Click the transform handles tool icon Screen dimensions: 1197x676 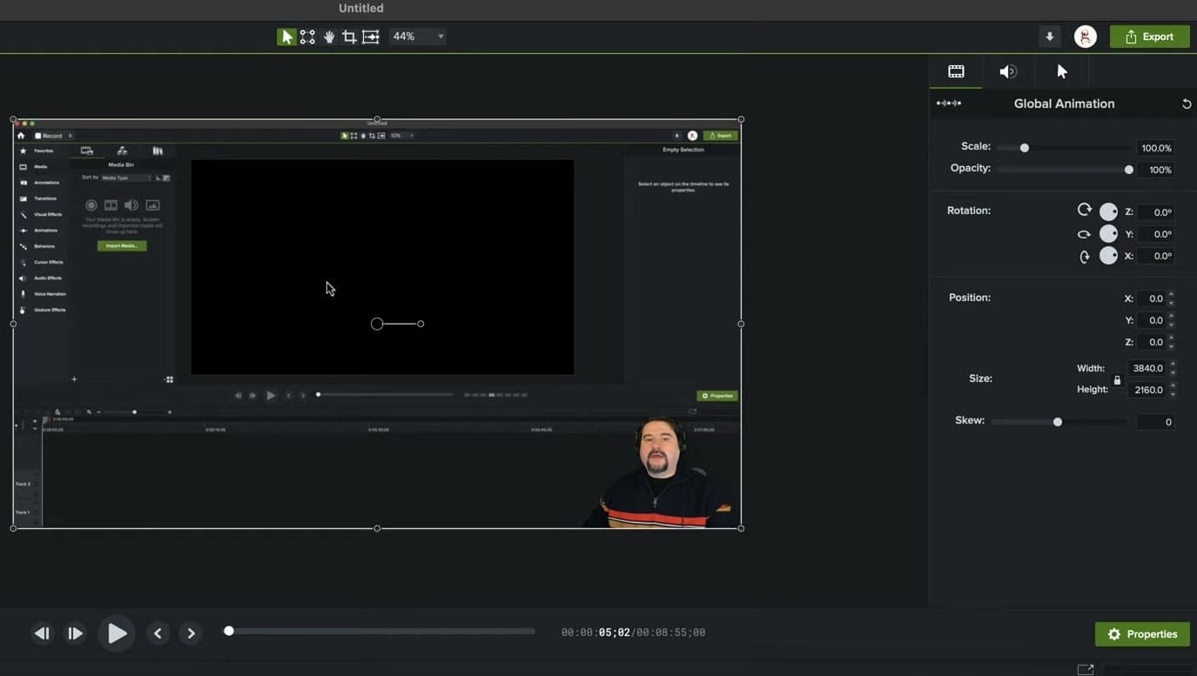click(x=306, y=36)
